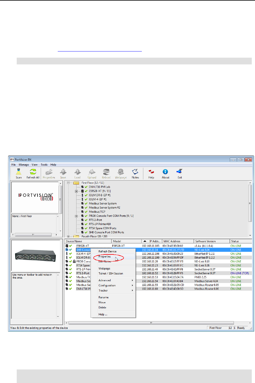Sort by the Software Version column header
The image size is (255, 383).
pos(212,241)
